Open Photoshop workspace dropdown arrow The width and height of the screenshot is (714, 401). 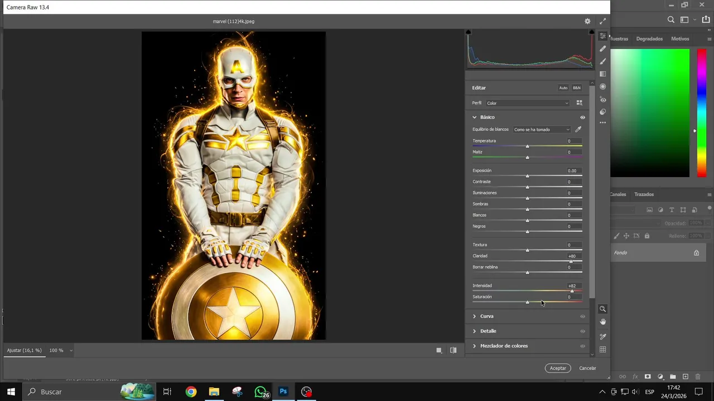tap(694, 19)
